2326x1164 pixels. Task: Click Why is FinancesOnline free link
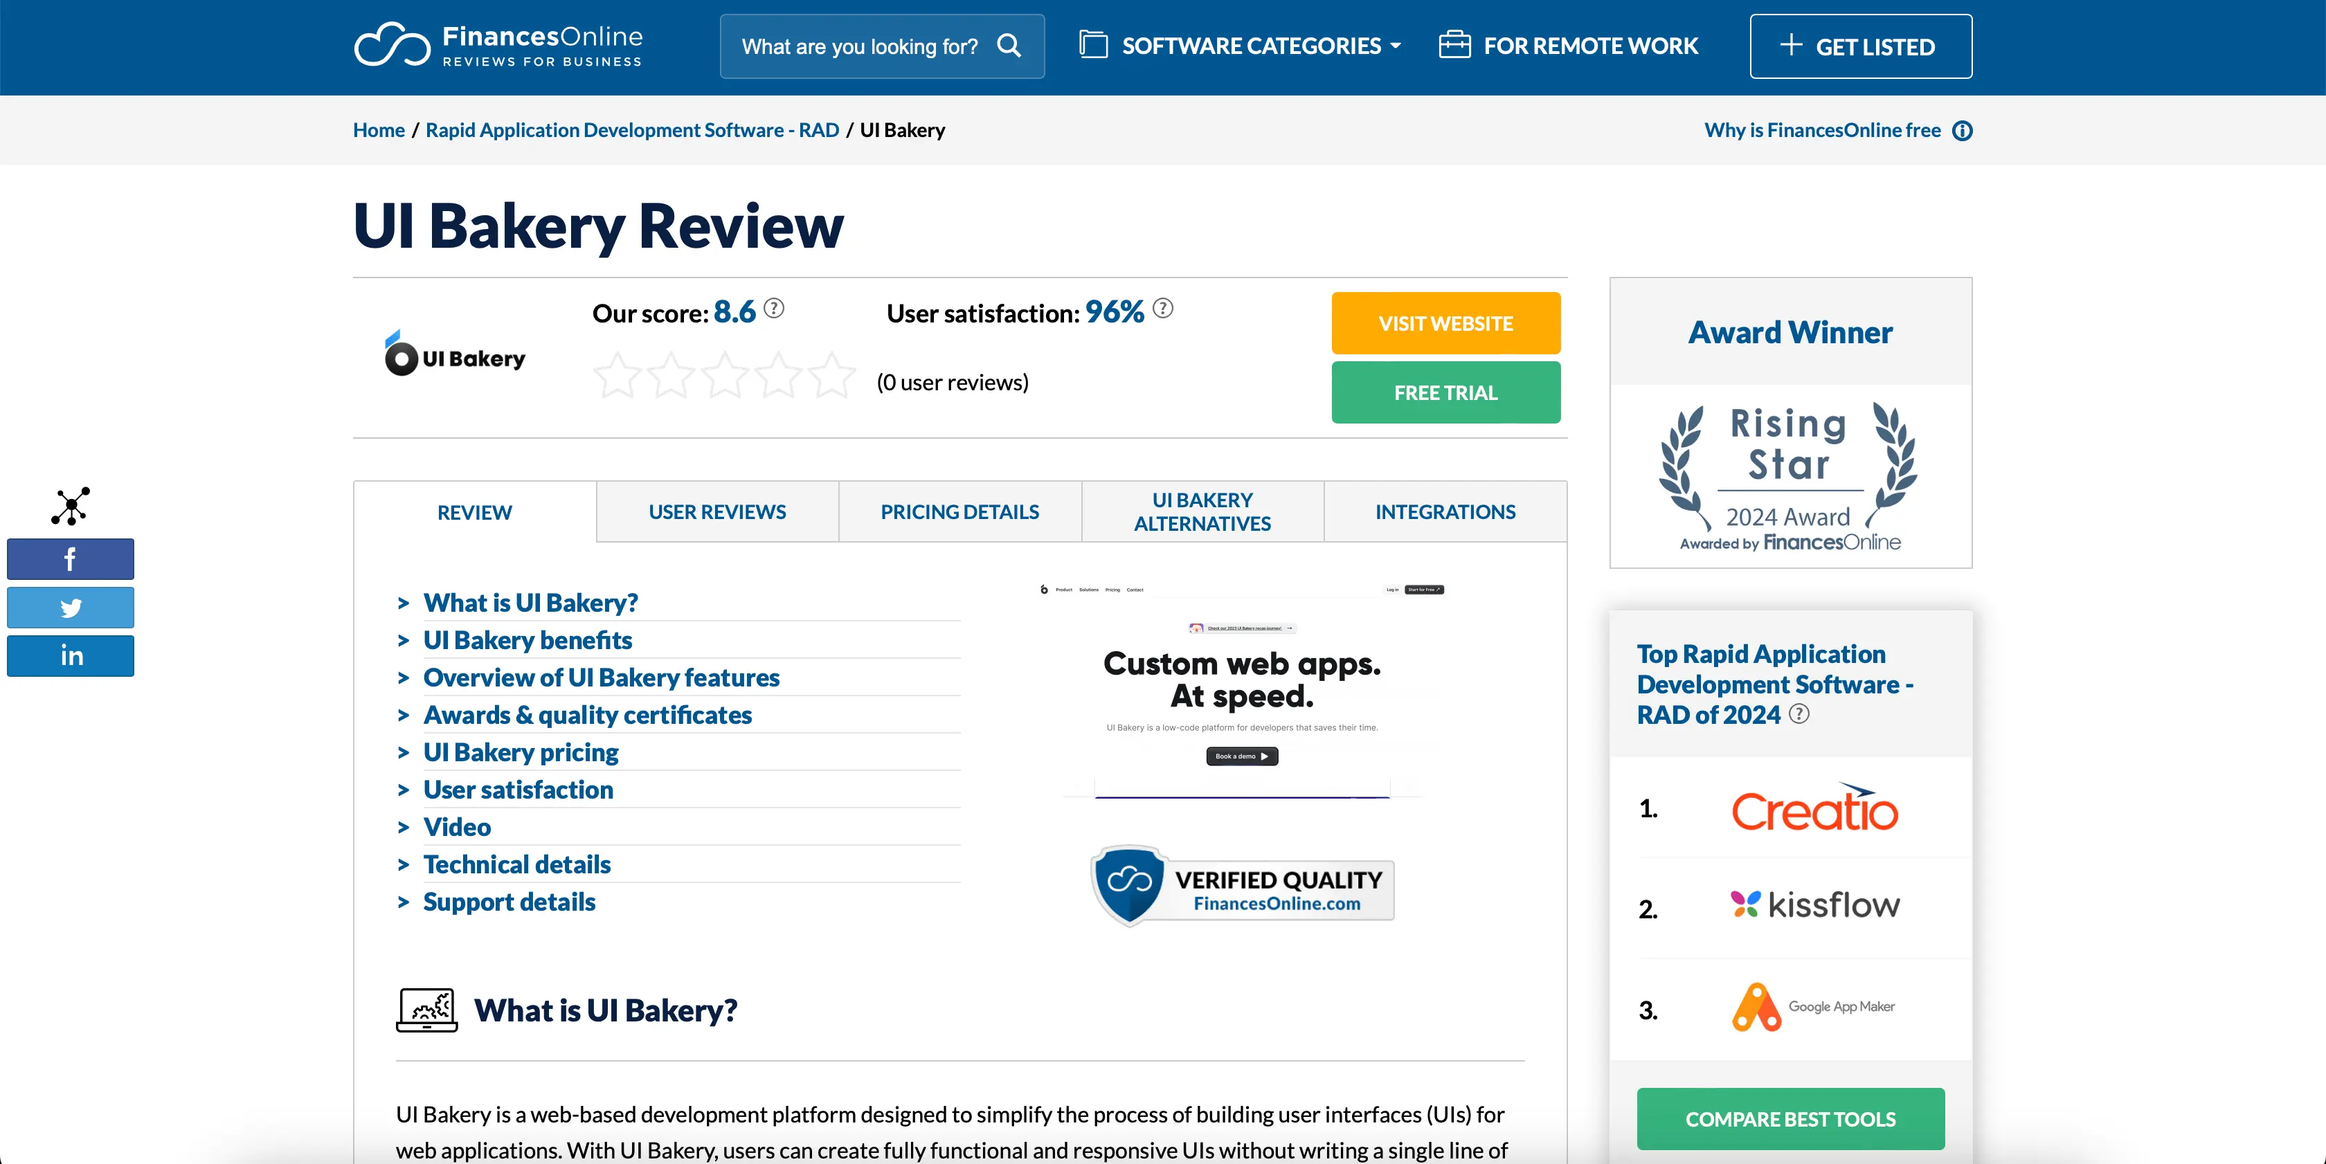tap(1822, 130)
